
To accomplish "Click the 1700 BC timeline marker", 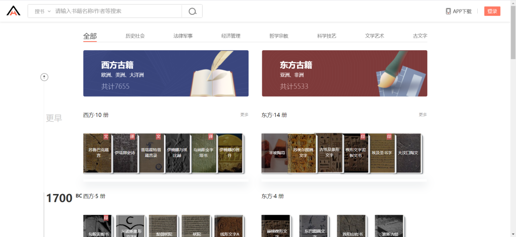I will point(64,198).
